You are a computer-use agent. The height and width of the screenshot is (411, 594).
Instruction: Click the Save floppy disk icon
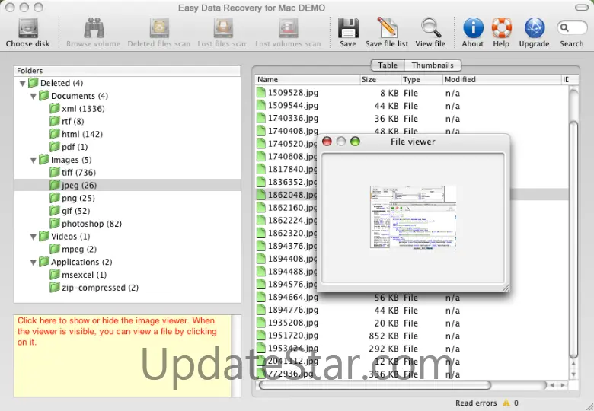[x=348, y=28]
